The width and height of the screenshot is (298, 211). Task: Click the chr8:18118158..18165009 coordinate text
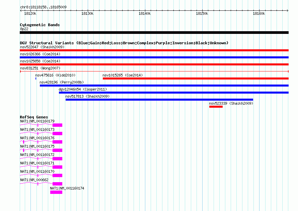pyautogui.click(x=43, y=7)
